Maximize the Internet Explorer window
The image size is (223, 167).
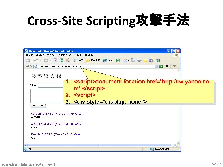pyautogui.click(x=173, y=51)
